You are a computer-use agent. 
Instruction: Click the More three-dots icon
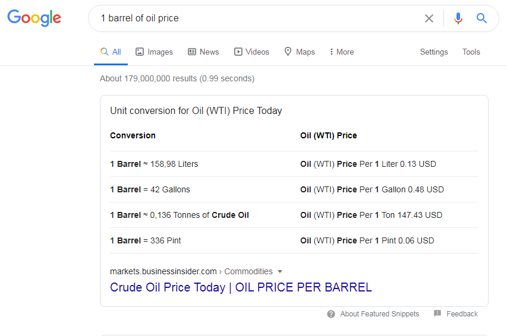click(x=332, y=52)
